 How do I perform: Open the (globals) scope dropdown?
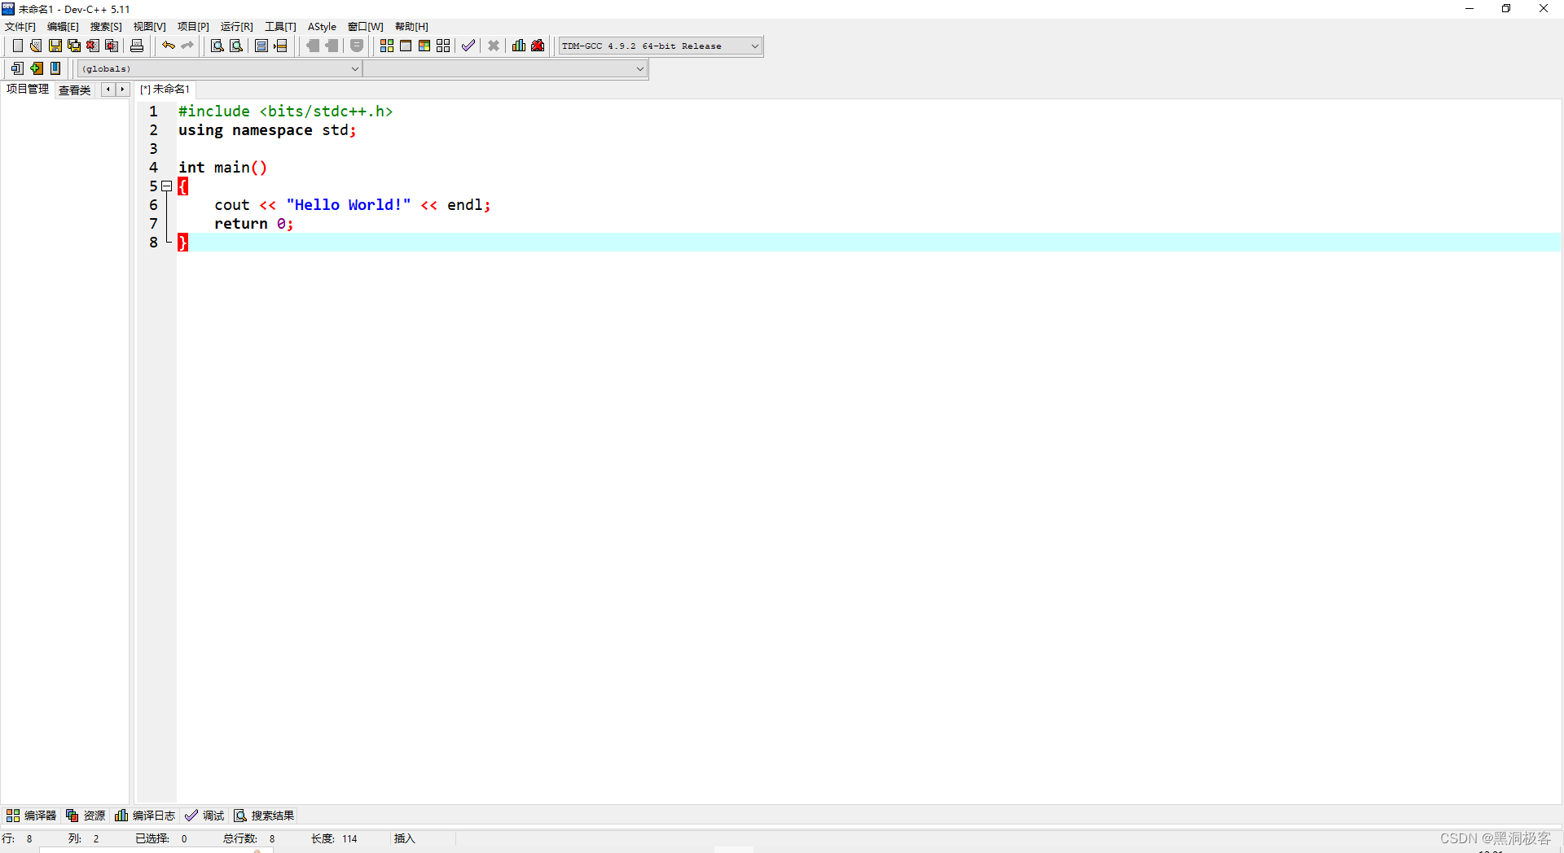click(220, 69)
